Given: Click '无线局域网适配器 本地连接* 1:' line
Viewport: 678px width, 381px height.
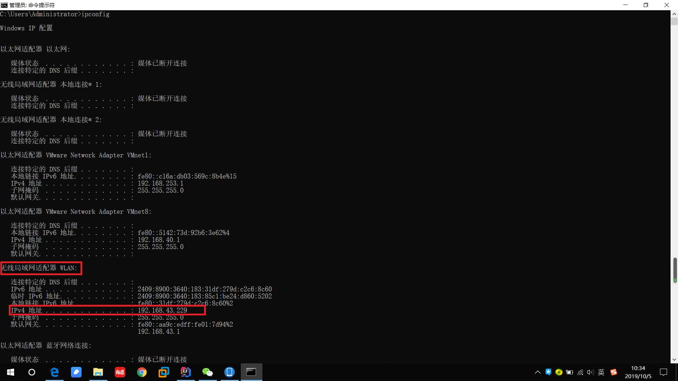Looking at the screenshot, I should [x=51, y=84].
